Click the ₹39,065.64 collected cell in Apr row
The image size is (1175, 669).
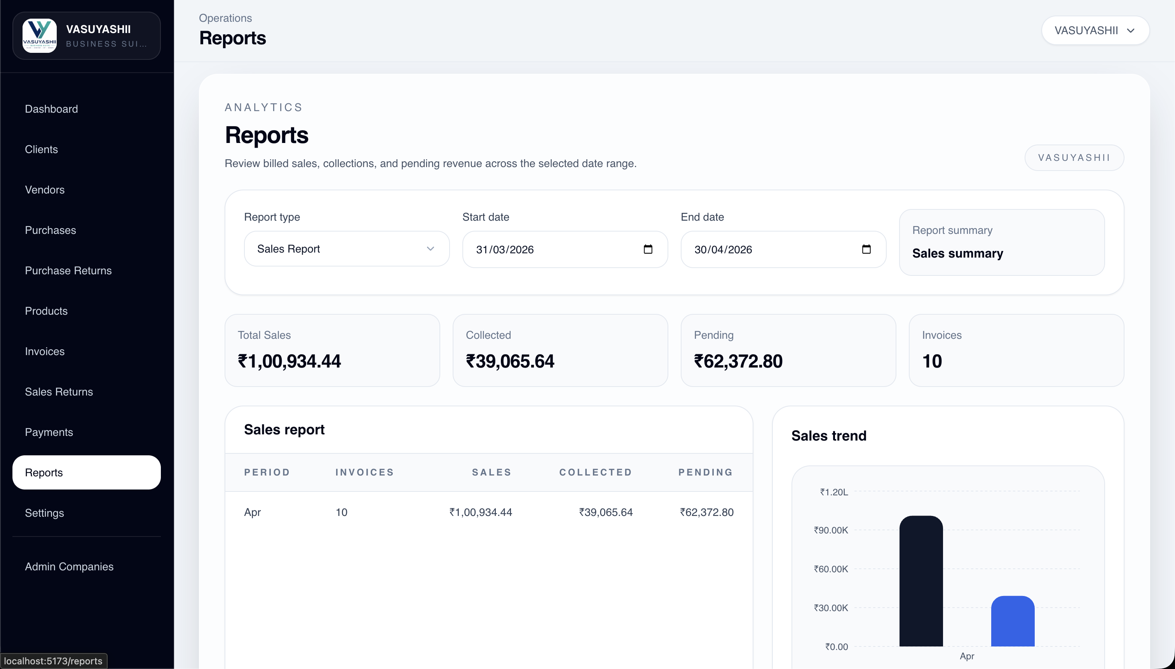coord(606,512)
